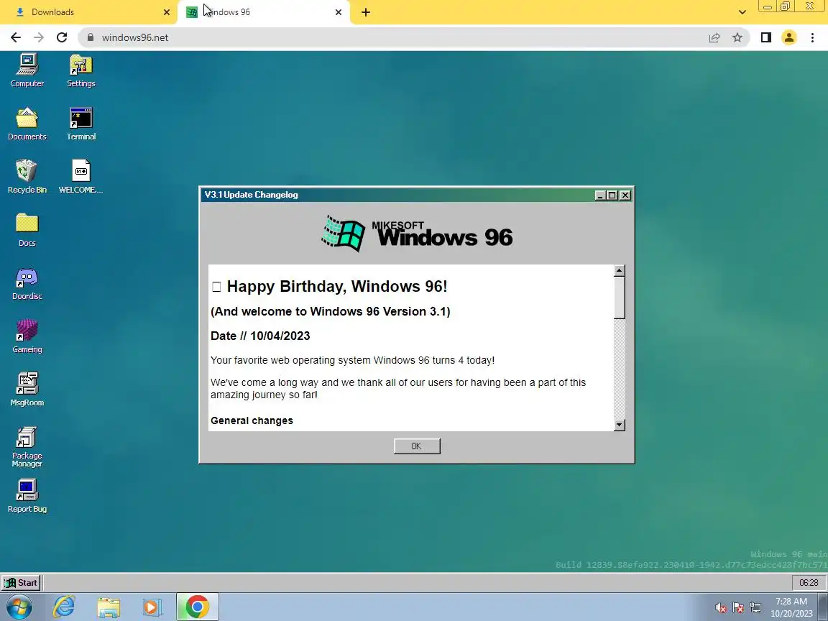Open the Settings desktop shortcut

coord(80,70)
